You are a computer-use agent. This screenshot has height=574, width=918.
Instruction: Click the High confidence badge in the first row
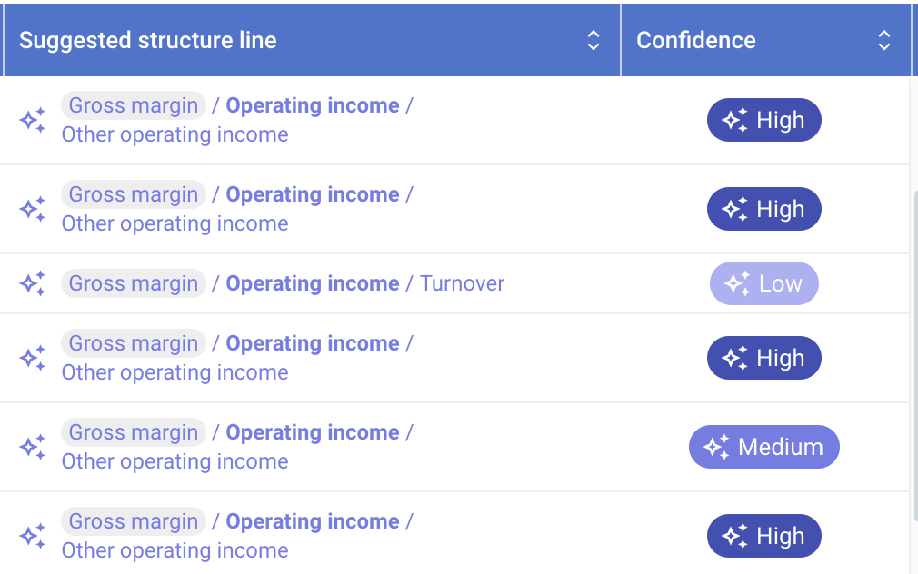pos(764,120)
